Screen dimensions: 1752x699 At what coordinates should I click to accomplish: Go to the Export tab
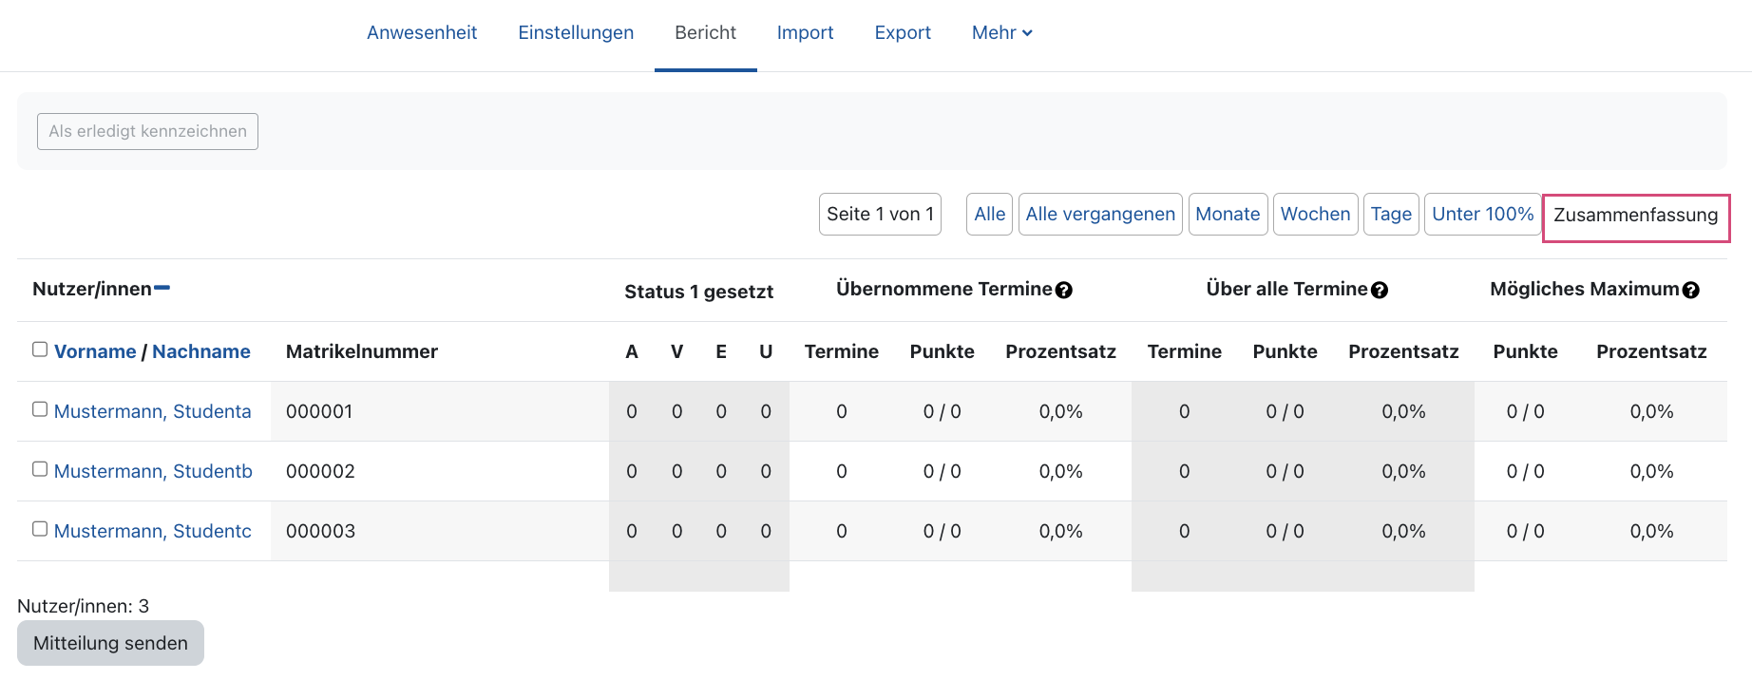[903, 32]
